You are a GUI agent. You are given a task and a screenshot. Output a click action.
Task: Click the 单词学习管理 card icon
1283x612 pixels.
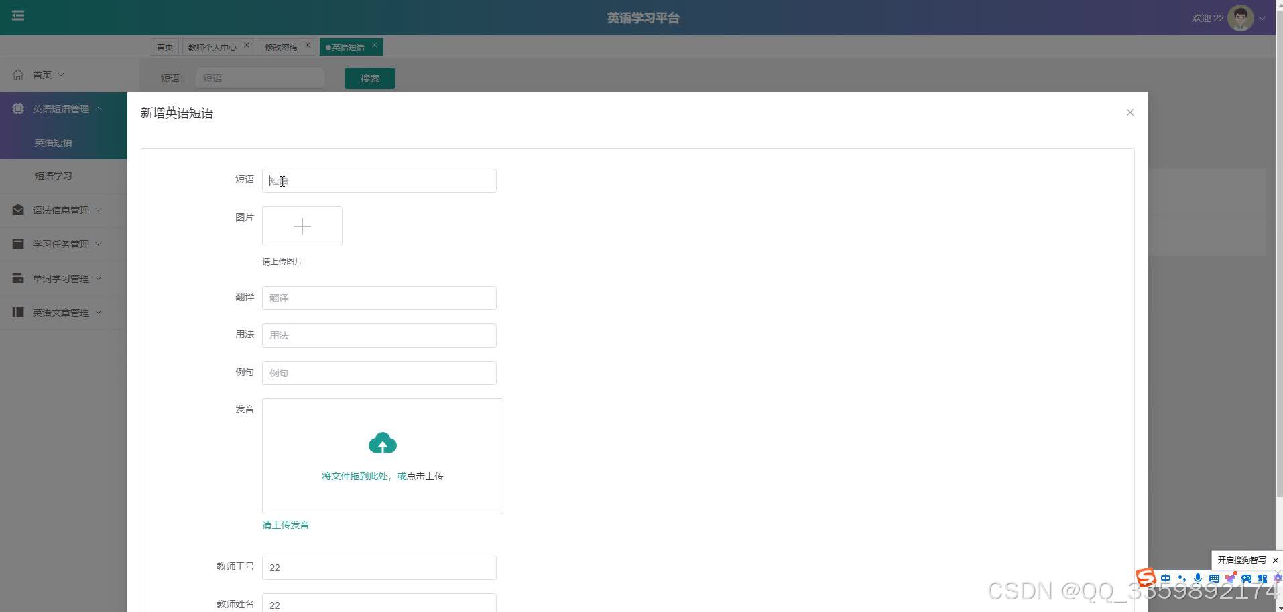point(18,278)
